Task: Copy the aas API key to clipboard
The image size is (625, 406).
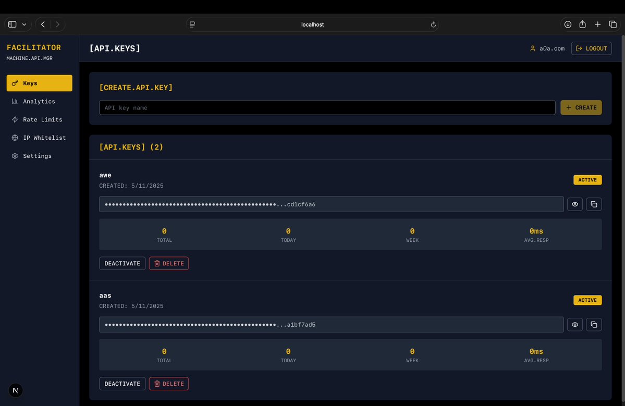Action: point(594,325)
